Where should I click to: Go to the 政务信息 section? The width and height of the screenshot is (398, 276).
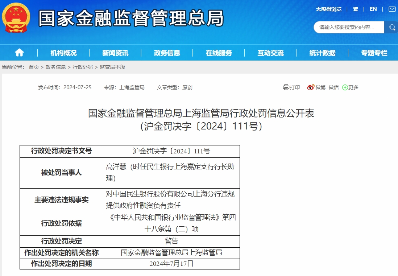point(167,53)
